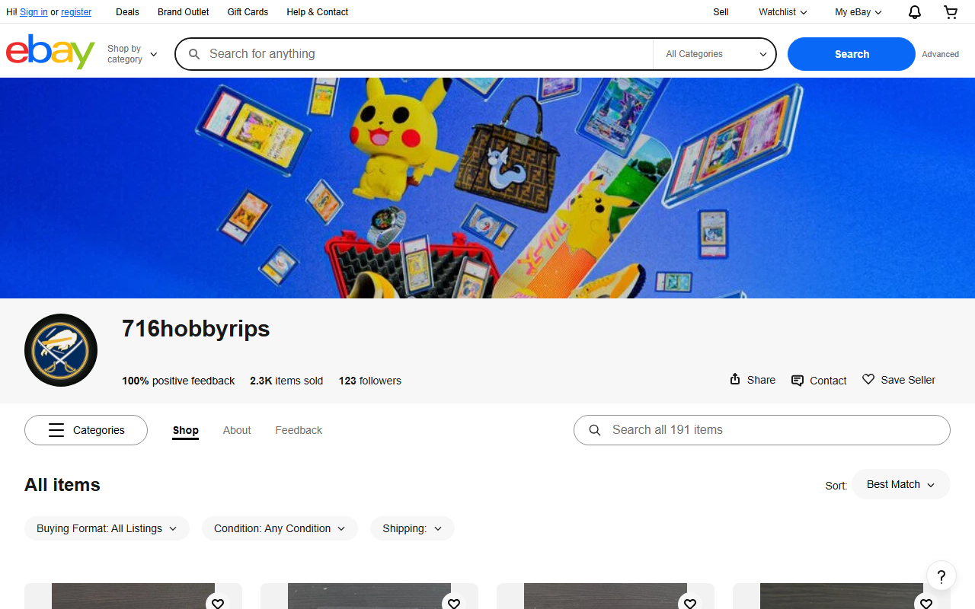Click 123 followers text
Viewport: 975px width, 609px height.
370,381
